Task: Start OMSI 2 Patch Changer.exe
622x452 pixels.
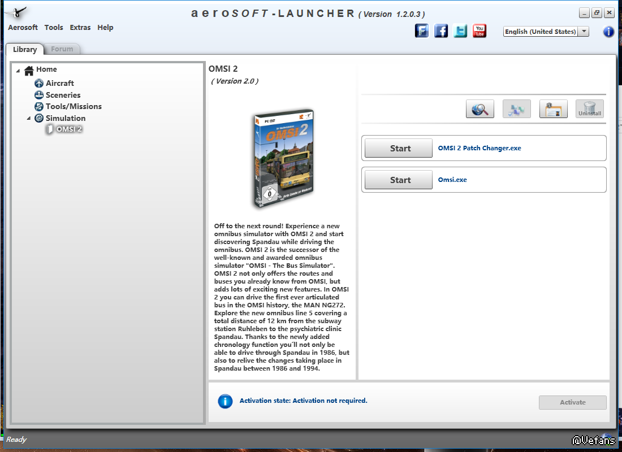Action: [x=398, y=148]
